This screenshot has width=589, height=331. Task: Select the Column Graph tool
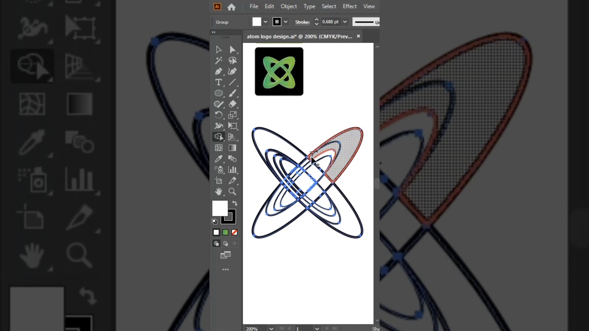[232, 170]
